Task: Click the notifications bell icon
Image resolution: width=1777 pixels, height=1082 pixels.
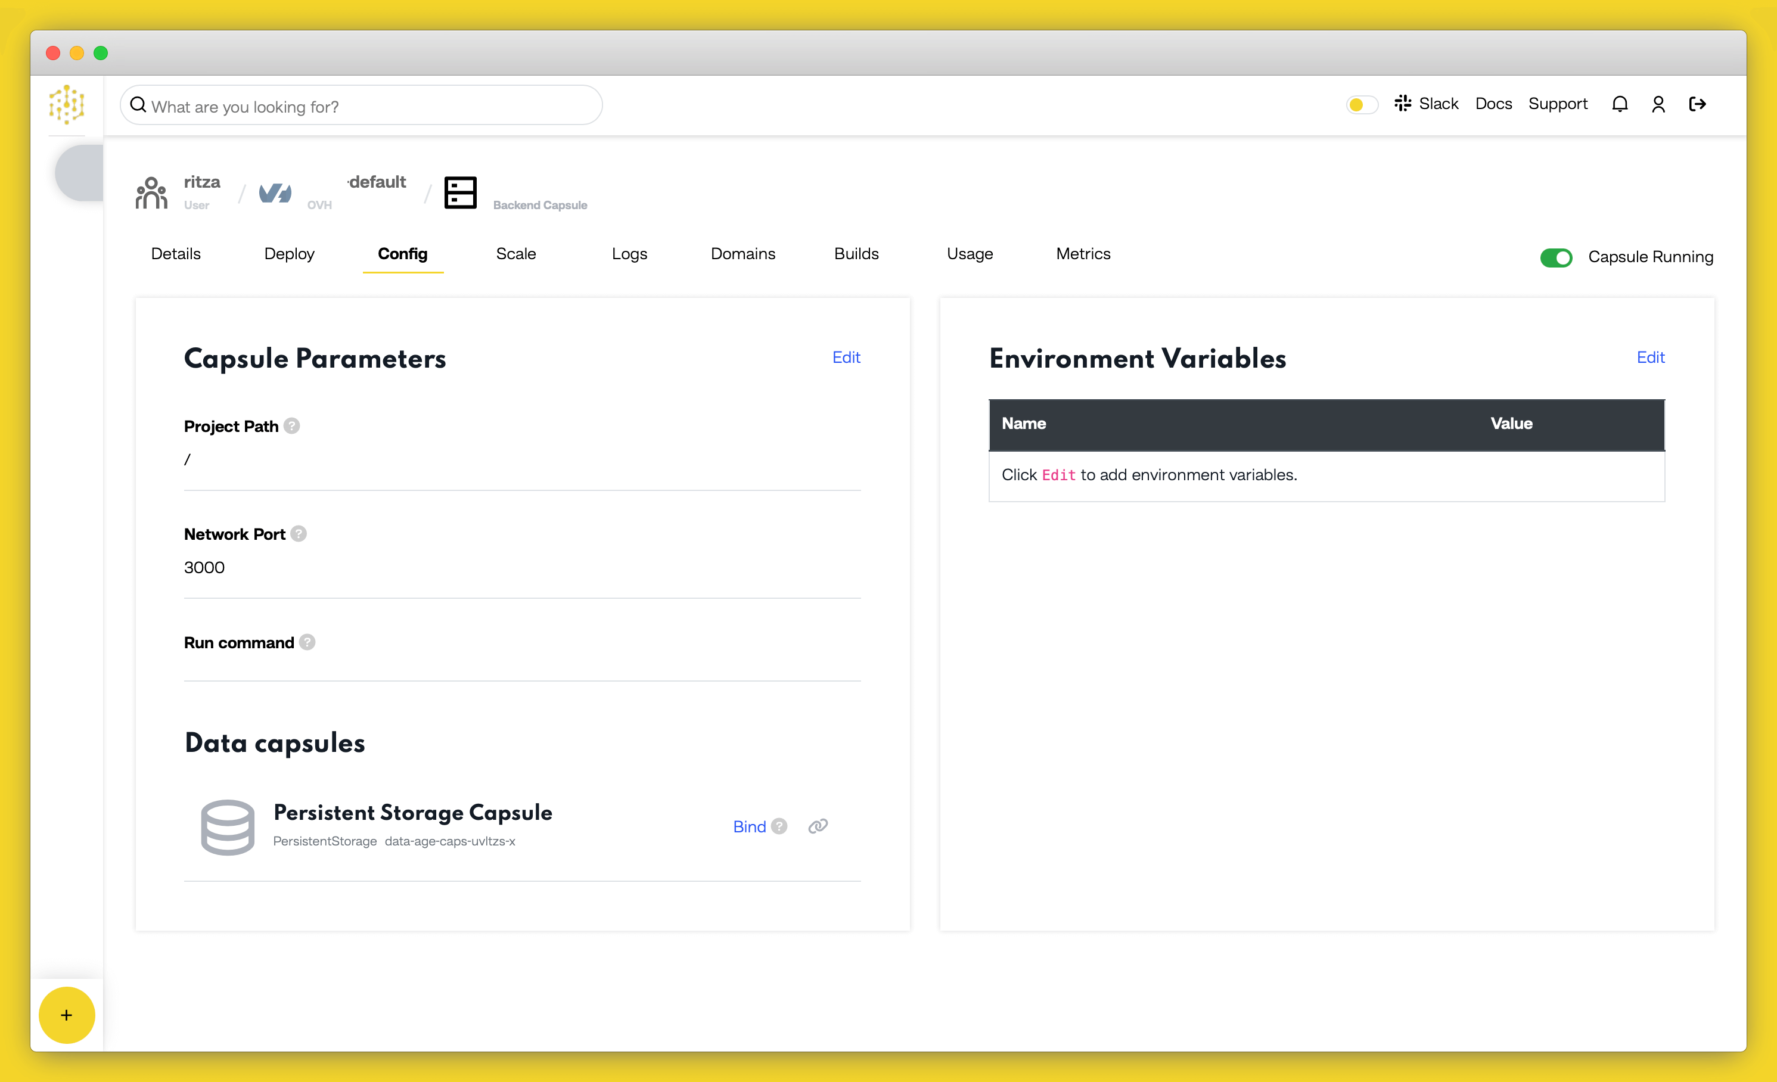Action: click(x=1620, y=104)
